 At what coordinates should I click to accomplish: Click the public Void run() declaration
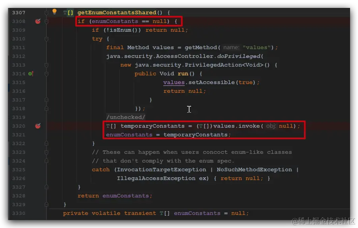click(164, 74)
